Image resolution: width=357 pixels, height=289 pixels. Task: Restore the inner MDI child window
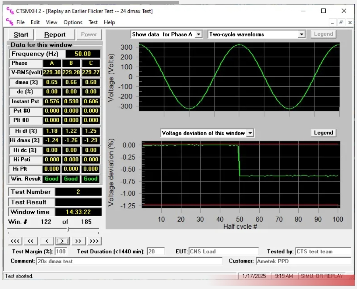point(341,22)
